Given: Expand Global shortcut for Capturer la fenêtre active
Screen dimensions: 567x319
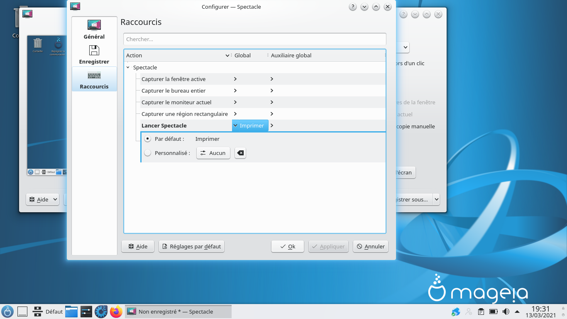Looking at the screenshot, I should (235, 79).
